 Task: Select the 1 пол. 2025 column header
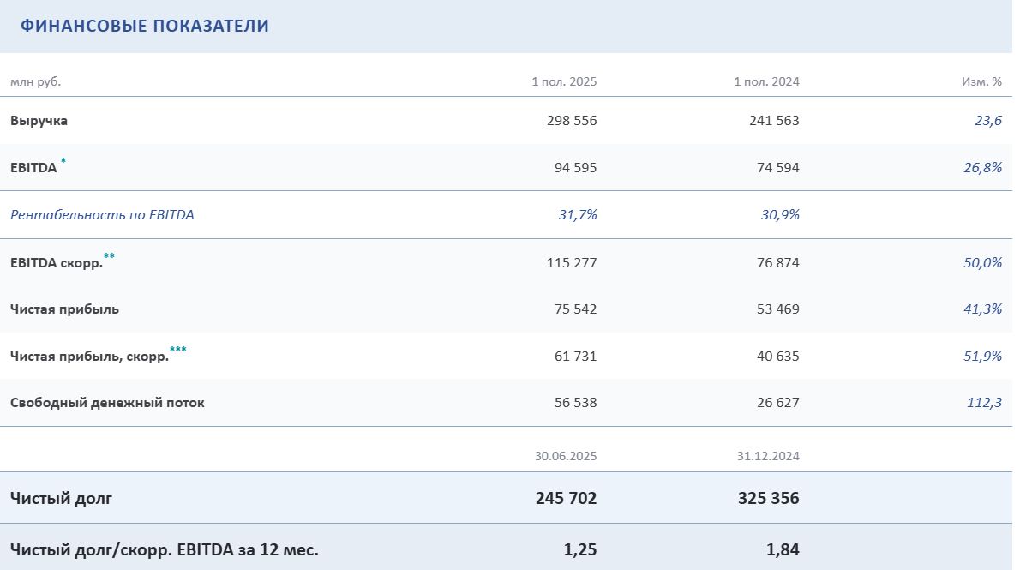point(564,82)
